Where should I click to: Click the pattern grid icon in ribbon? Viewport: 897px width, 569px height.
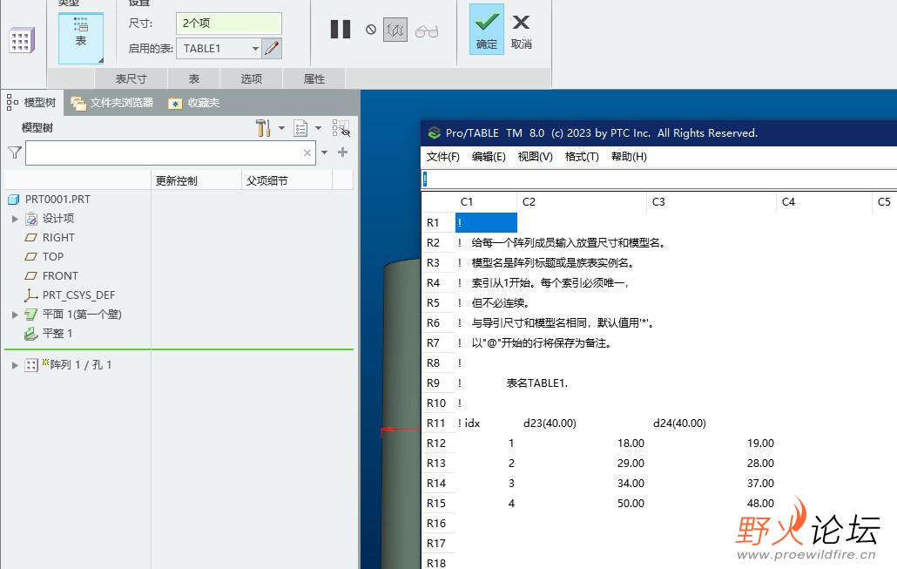point(22,40)
